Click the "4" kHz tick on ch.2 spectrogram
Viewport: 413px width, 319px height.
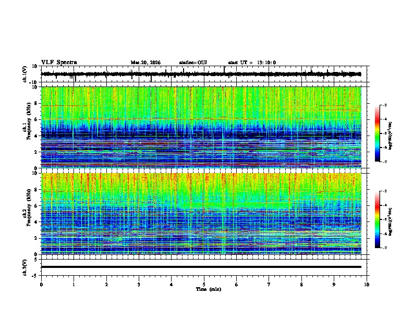pos(36,222)
